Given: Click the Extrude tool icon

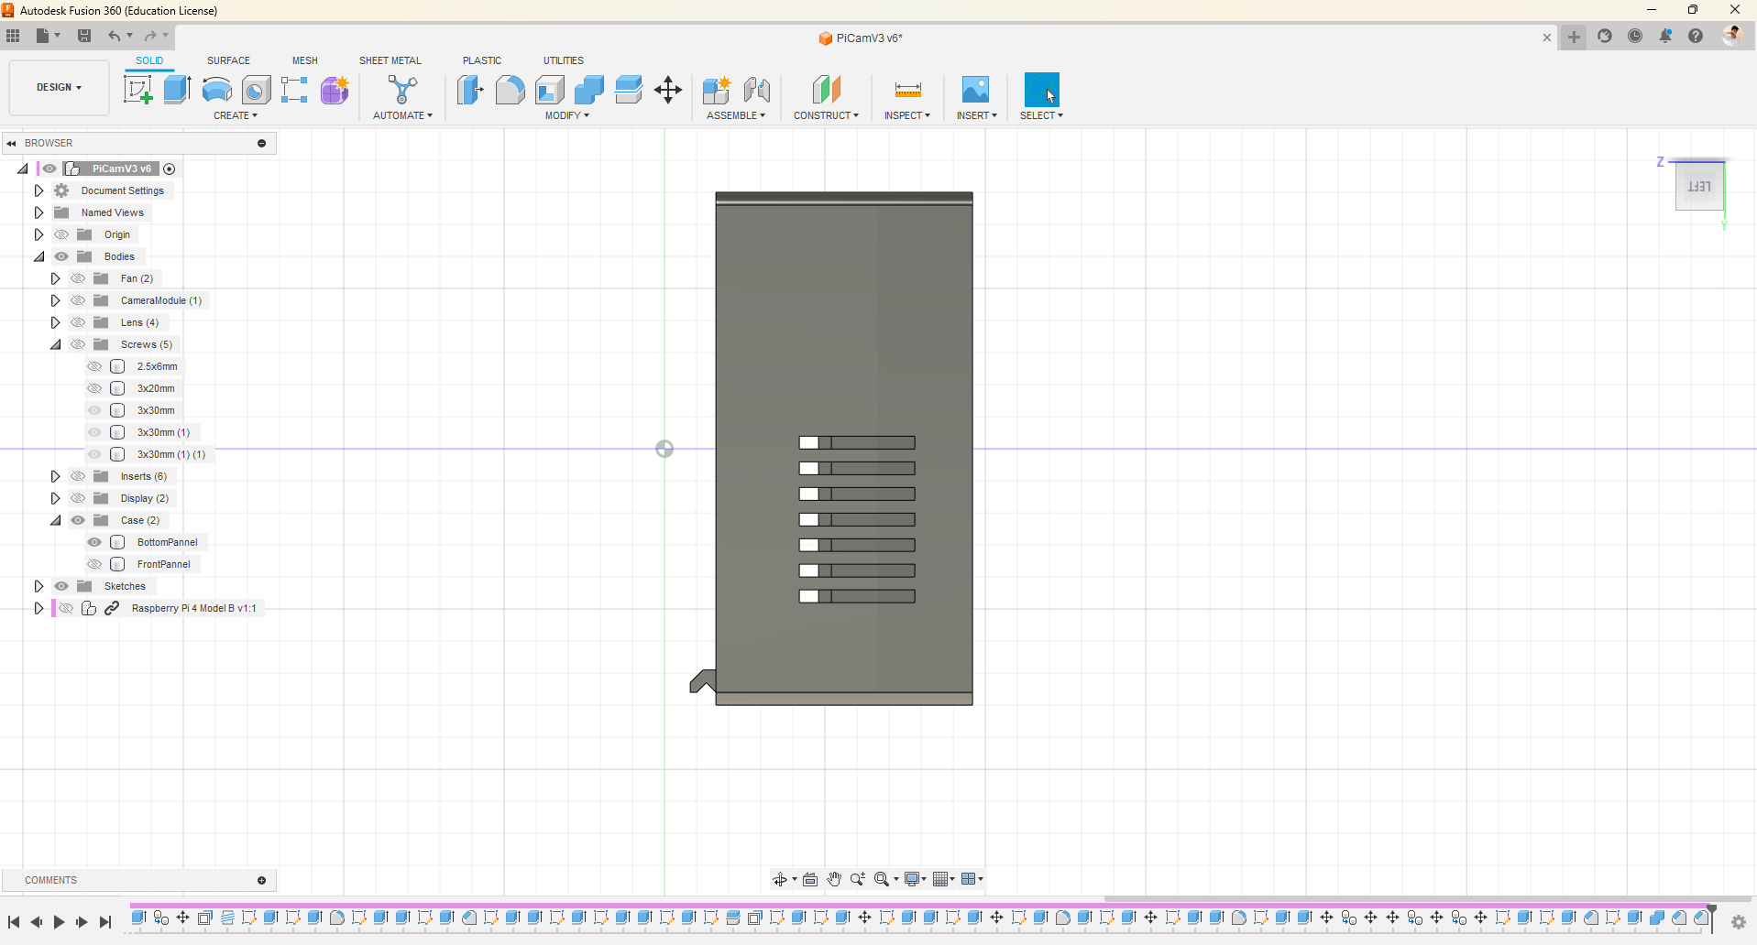Looking at the screenshot, I should (177, 90).
